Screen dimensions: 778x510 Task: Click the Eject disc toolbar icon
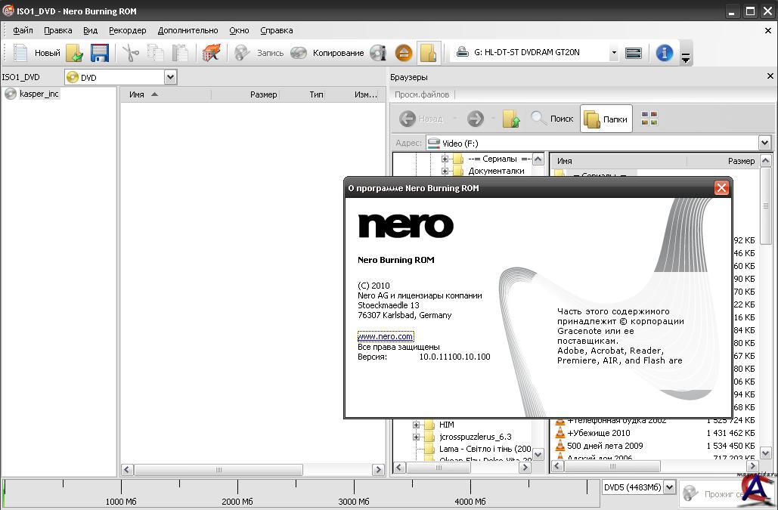pos(404,53)
